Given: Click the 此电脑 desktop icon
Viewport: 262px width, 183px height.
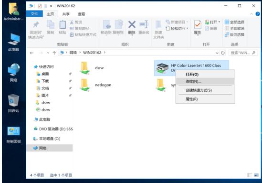Looking at the screenshot, I should 13,42.
